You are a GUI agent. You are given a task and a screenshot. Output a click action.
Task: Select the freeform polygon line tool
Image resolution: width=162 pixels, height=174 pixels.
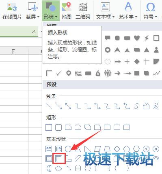[146, 106]
